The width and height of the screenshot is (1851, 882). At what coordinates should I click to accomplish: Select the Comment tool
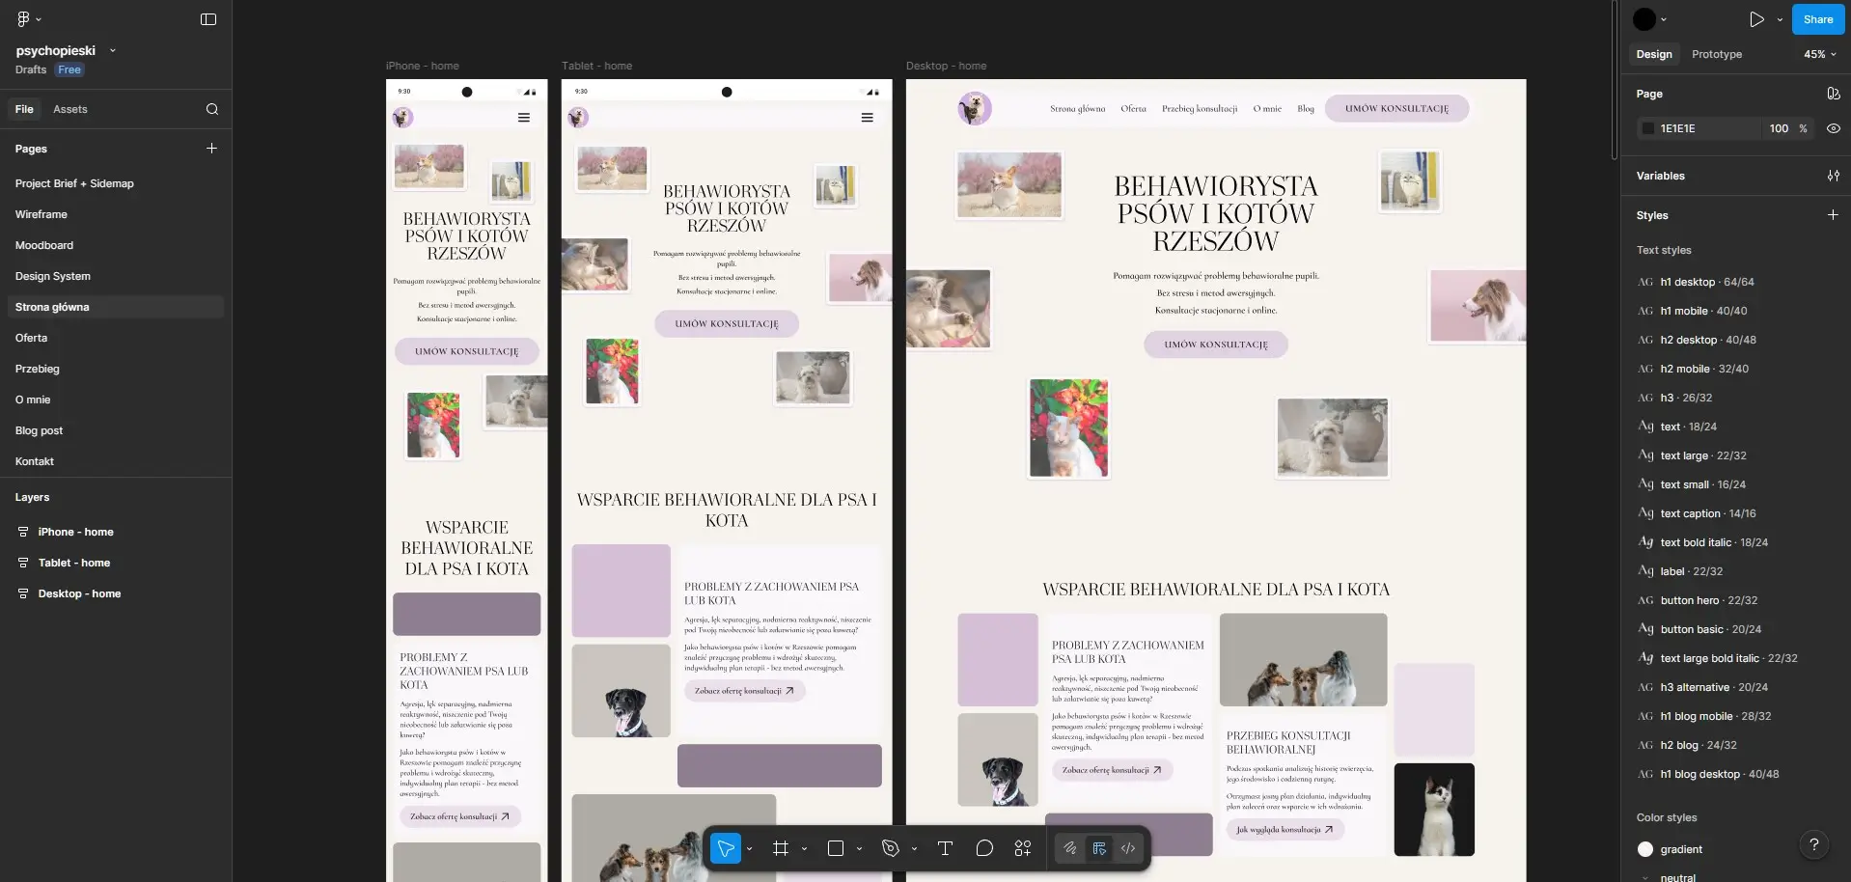(x=984, y=848)
